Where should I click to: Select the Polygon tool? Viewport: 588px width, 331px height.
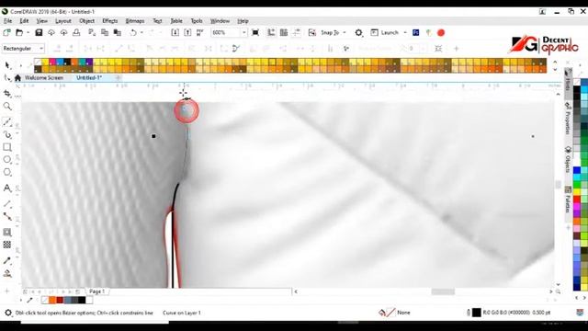[x=7, y=172]
